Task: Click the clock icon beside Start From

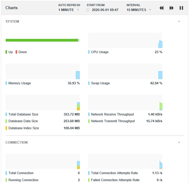Action: (x=88, y=10)
